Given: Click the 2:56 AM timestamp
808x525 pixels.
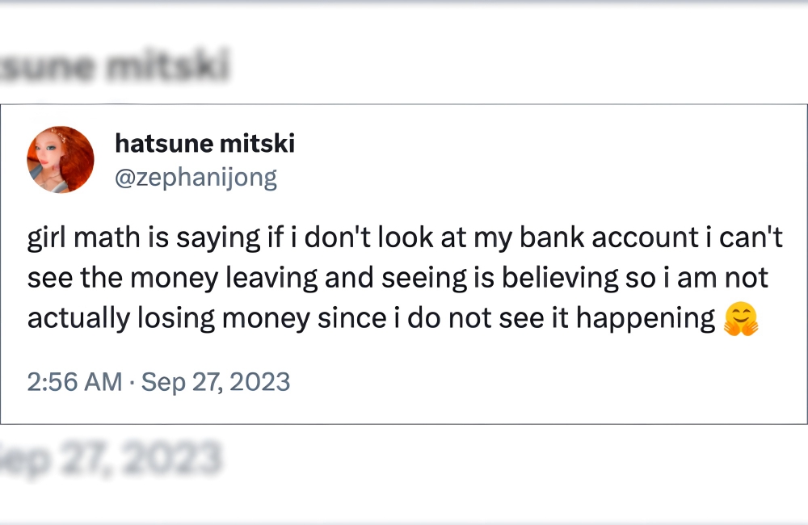Looking at the screenshot, I should click(74, 381).
